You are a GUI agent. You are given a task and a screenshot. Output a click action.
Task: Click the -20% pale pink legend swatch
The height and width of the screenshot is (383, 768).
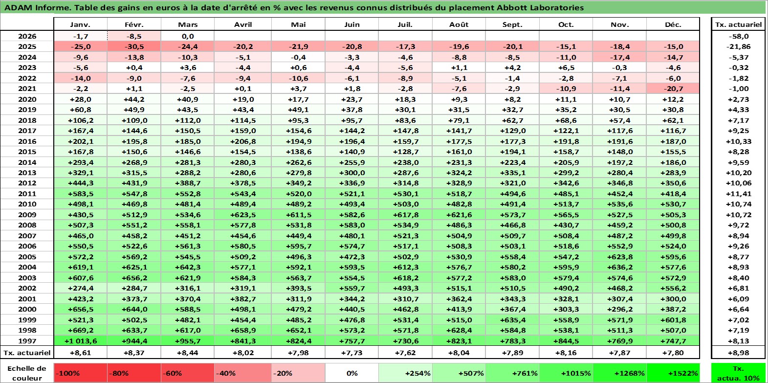tap(298, 373)
